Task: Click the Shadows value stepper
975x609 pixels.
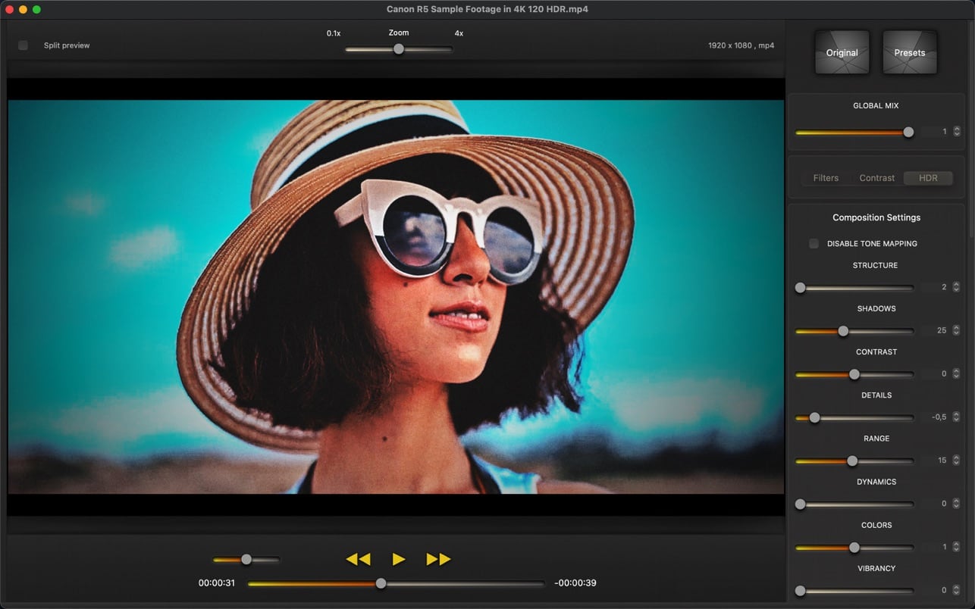Action: (x=957, y=330)
